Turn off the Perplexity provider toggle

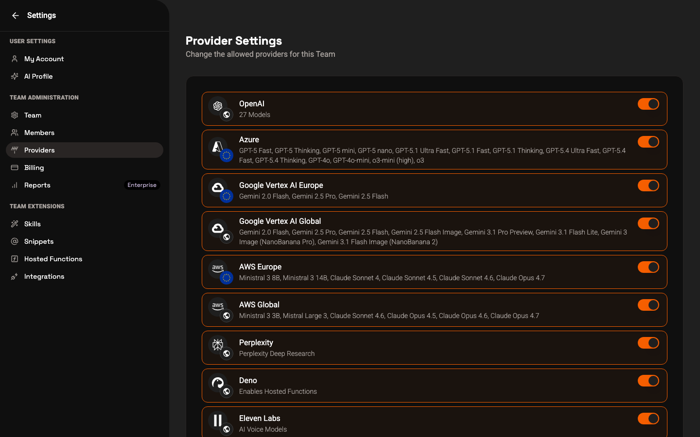pyautogui.click(x=648, y=343)
